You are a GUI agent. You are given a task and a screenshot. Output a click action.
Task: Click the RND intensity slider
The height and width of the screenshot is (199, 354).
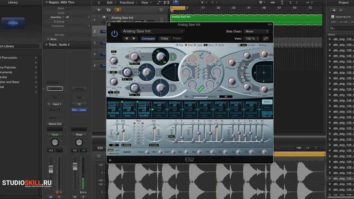click(x=200, y=97)
